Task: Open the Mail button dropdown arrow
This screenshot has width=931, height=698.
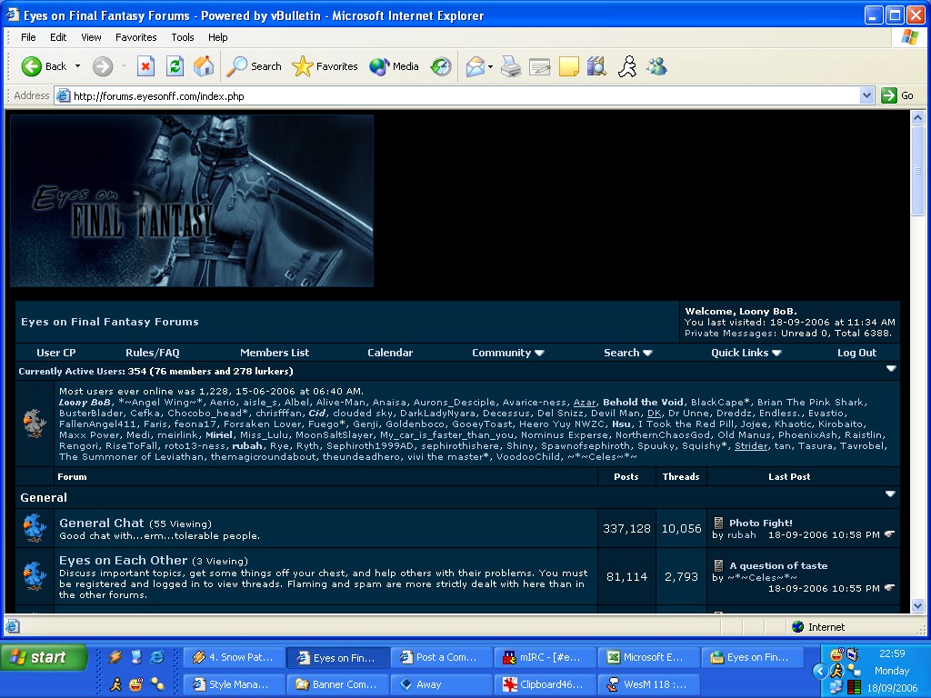Action: coord(490,66)
